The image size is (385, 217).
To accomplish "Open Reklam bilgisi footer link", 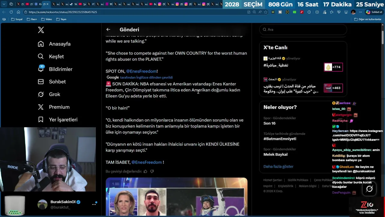I will pos(307,186).
